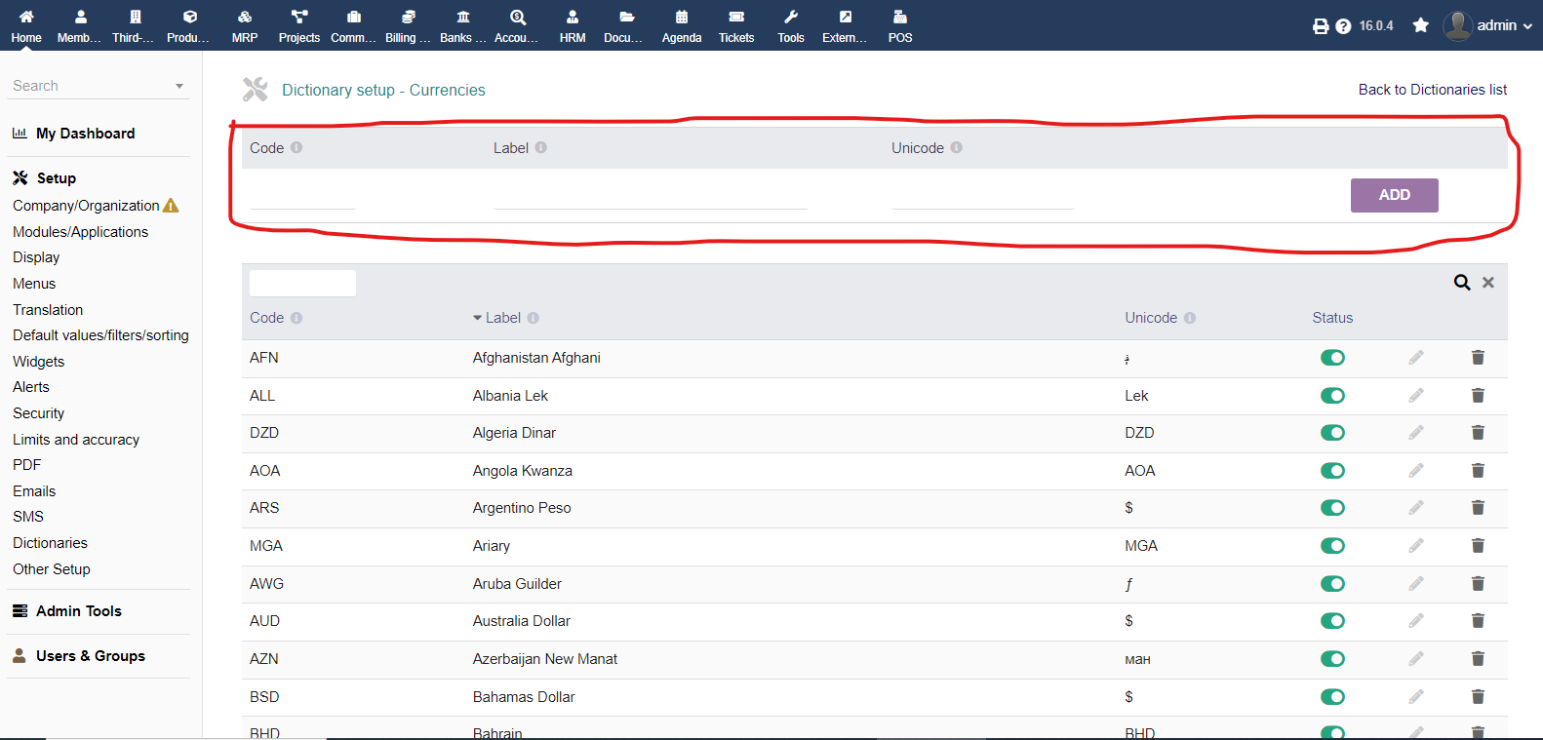Toggle status of Angola Kwanza
The width and height of the screenshot is (1543, 740).
(1332, 470)
